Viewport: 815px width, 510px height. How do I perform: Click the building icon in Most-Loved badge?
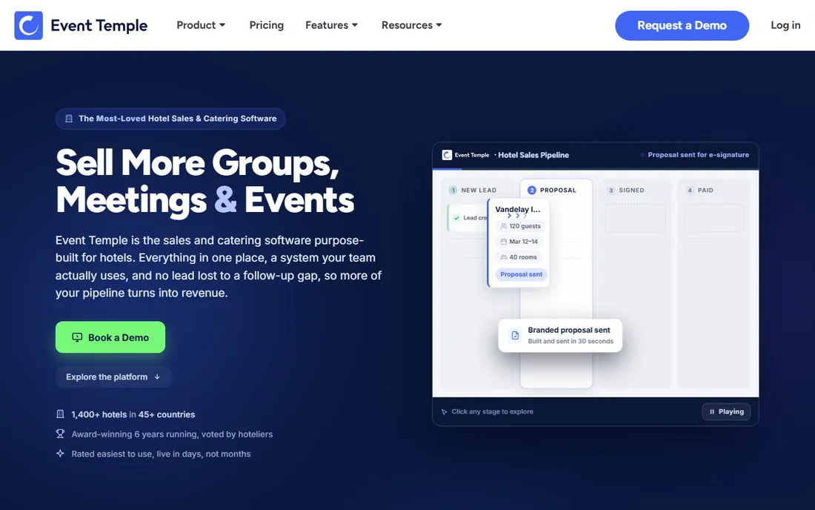69,119
